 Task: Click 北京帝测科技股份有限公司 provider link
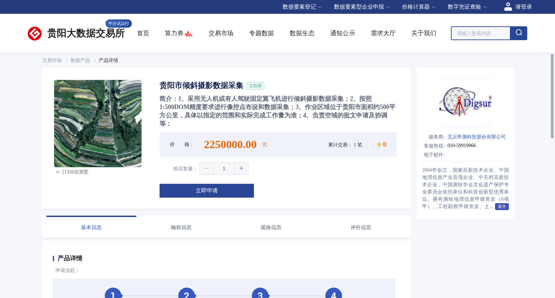pyautogui.click(x=477, y=137)
